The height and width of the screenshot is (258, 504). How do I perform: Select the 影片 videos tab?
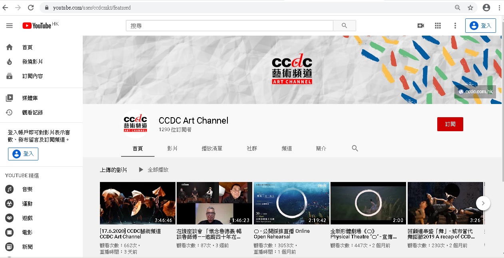(x=172, y=148)
